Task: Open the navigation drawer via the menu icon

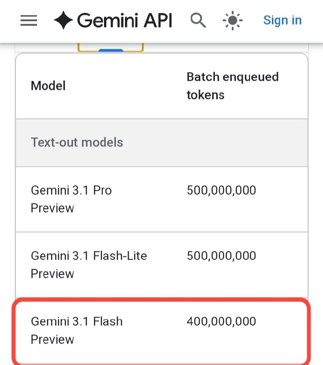Action: point(28,21)
